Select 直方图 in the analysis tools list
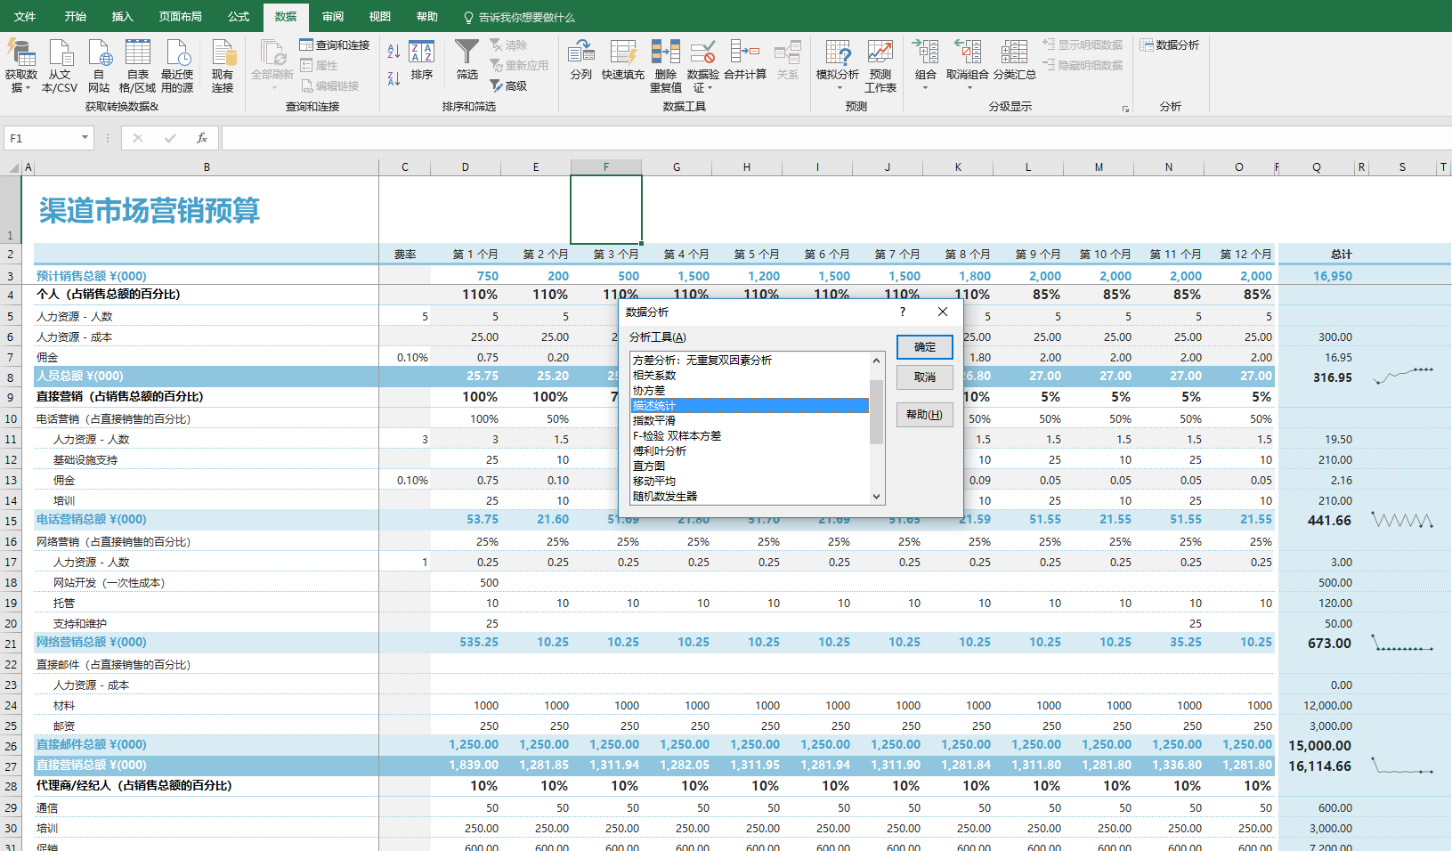 click(x=649, y=466)
